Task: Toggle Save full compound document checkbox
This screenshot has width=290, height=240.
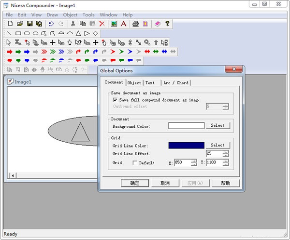Action: (x=115, y=100)
